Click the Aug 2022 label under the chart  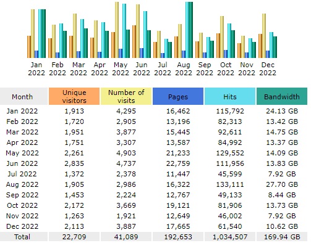184,69
